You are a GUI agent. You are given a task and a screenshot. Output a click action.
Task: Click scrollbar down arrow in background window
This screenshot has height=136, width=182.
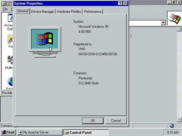pos(179,120)
